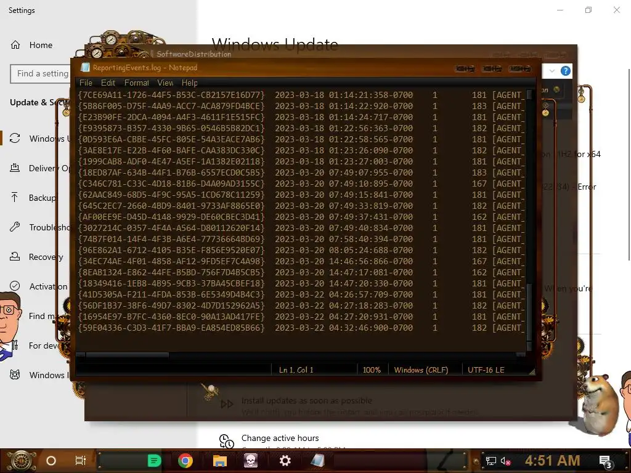Image resolution: width=631 pixels, height=473 pixels.
Task: Open the Home page in Settings
Action: point(41,45)
